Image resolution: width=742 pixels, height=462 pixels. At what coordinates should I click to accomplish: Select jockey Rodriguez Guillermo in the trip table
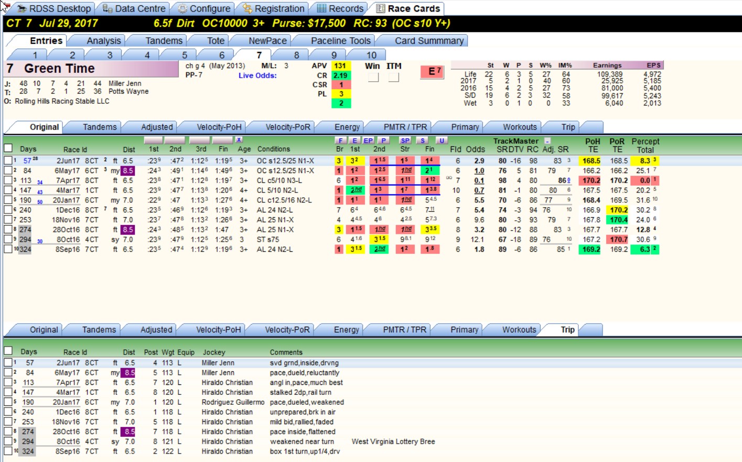(233, 402)
